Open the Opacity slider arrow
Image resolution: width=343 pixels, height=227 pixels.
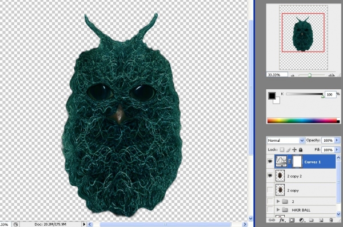(x=337, y=140)
